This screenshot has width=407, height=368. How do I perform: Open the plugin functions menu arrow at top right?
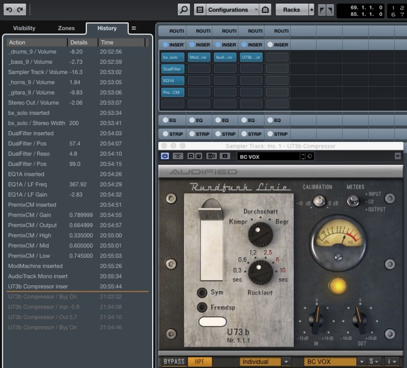[x=397, y=156]
